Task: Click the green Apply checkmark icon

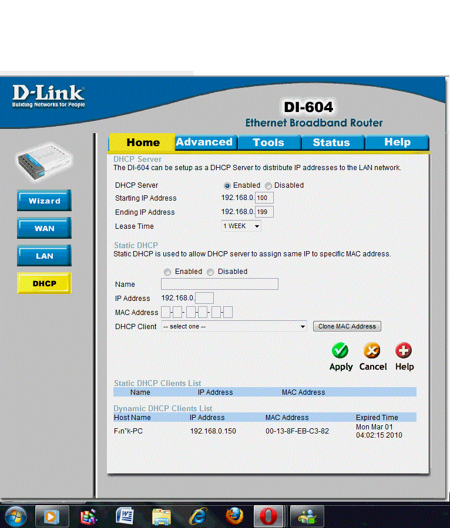Action: 340,351
